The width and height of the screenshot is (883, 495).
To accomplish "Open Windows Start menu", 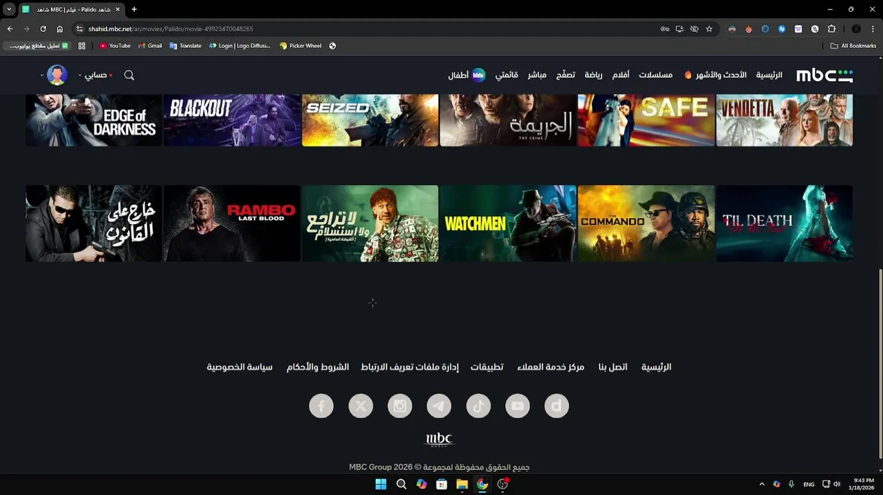I will point(381,484).
